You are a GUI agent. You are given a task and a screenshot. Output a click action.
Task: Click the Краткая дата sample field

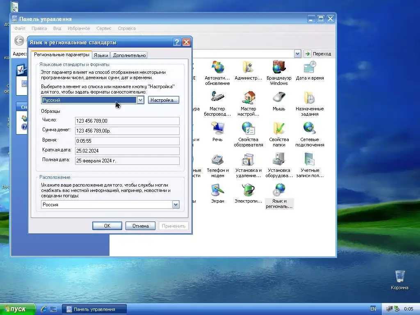pos(127,151)
